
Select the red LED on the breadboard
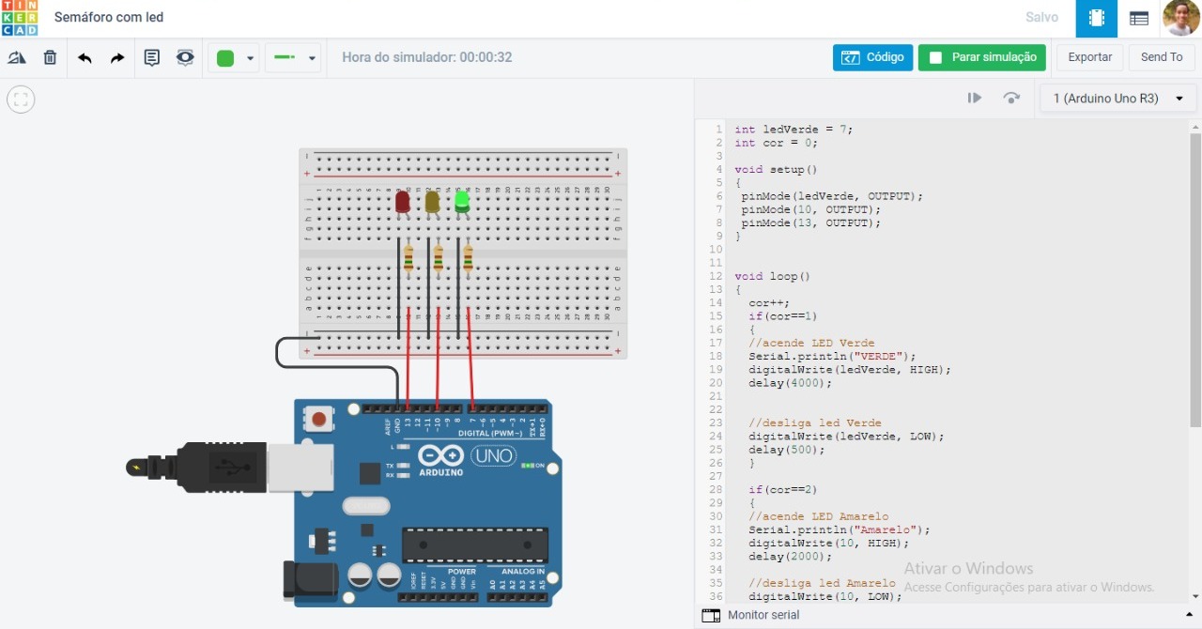(403, 202)
